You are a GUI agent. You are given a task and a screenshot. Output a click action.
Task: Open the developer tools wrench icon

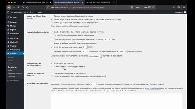tap(18, 8)
